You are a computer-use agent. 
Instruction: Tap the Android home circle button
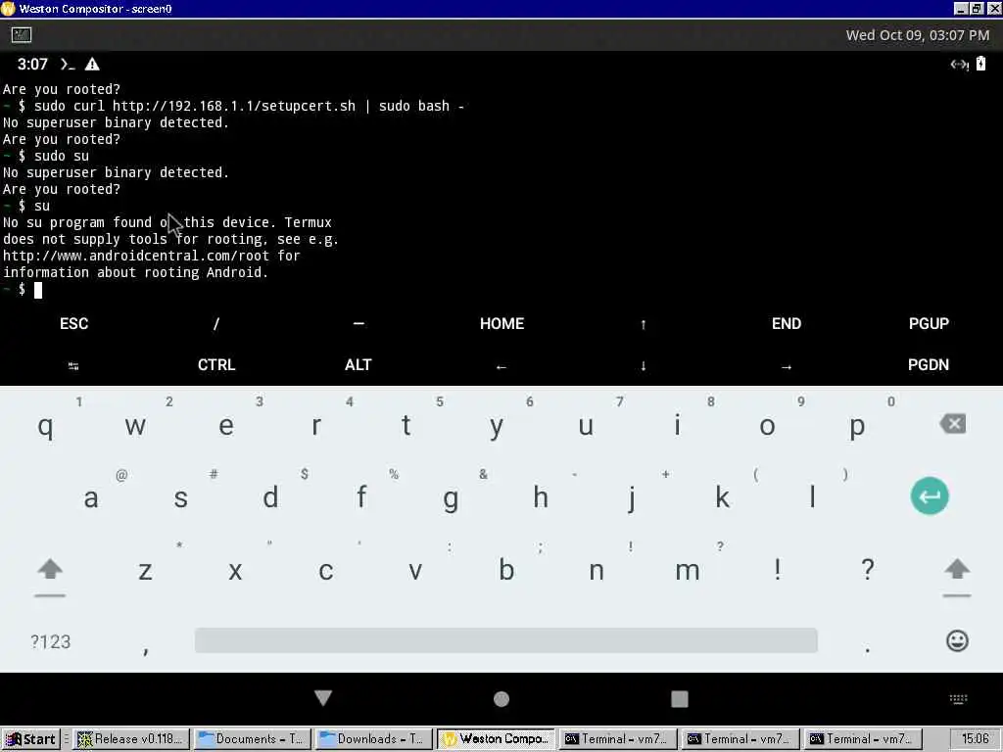click(x=501, y=699)
